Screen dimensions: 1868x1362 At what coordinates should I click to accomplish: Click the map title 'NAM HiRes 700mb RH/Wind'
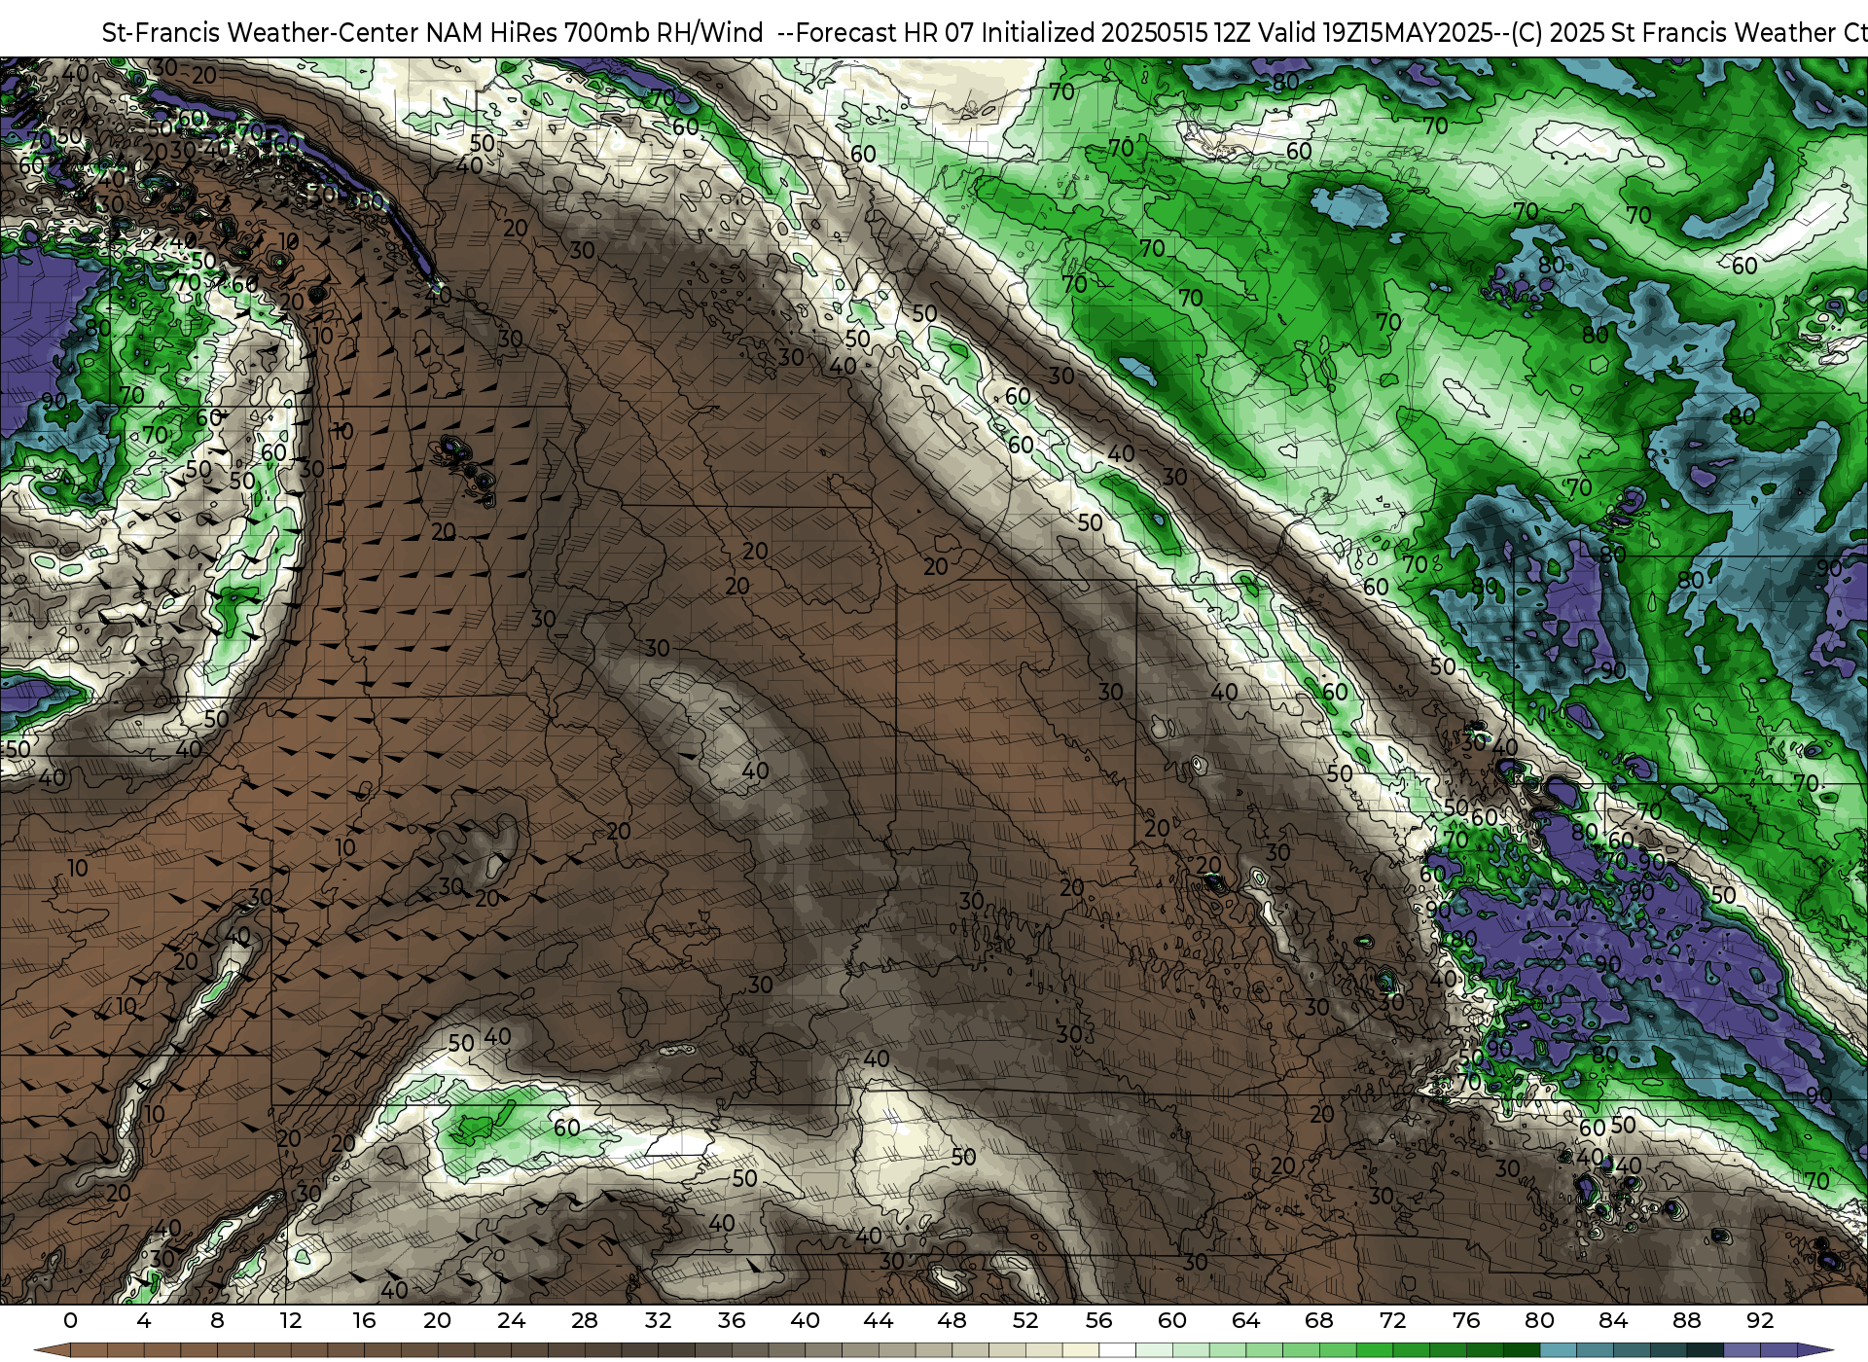[594, 33]
